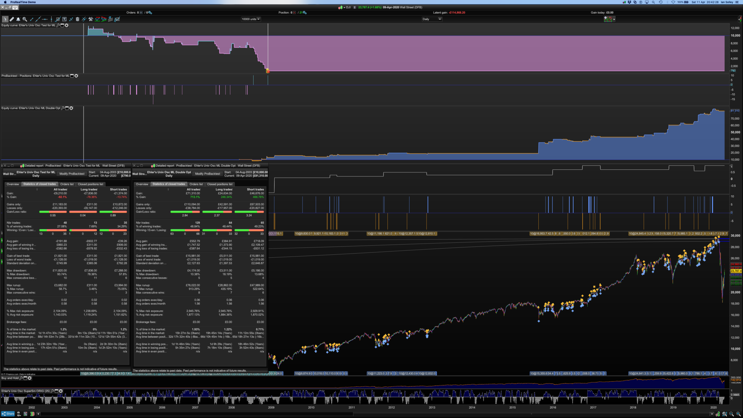Click the alert bell icon
743x418 pixels.
pos(18,19)
